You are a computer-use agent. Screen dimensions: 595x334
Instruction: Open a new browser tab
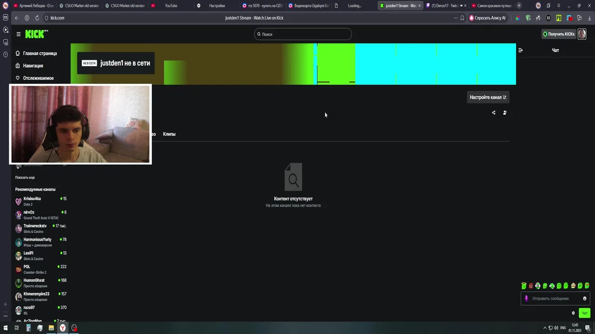click(x=519, y=6)
